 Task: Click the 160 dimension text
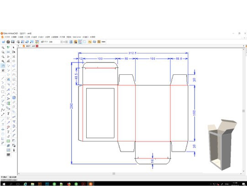pyautogui.click(x=194, y=113)
